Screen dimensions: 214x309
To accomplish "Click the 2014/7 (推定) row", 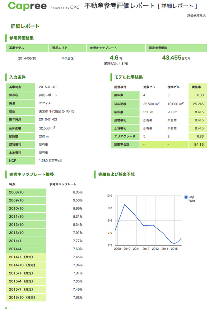I will pos(44,257).
